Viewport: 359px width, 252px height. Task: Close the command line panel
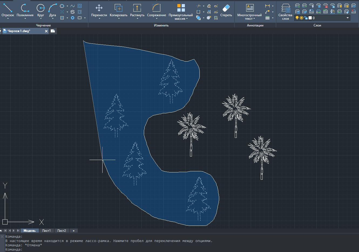click(x=2, y=237)
